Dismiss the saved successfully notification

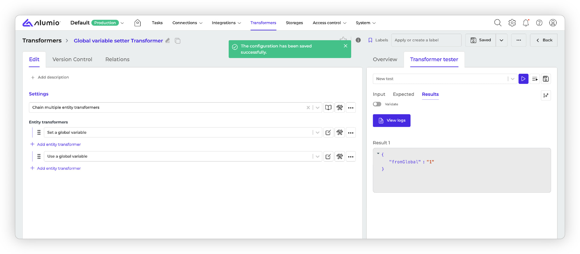coord(345,46)
